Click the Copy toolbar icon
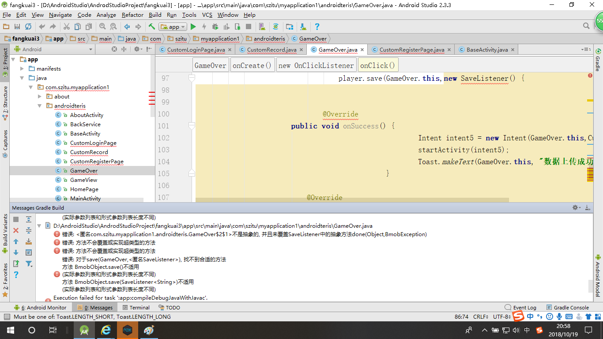 [x=78, y=27]
